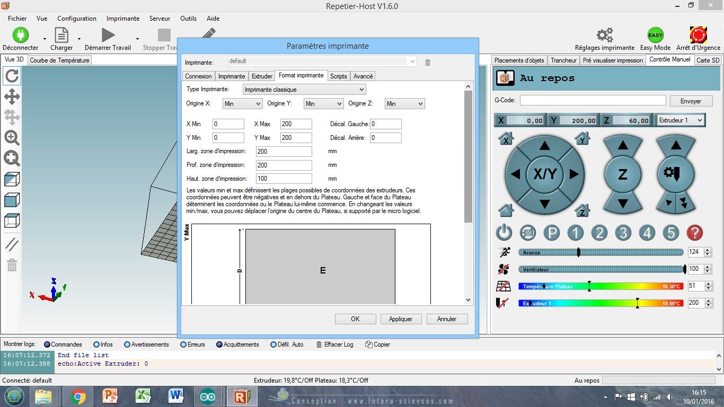Screen dimensions: 724x407
Task: Click the X Max input field
Action: [296, 124]
